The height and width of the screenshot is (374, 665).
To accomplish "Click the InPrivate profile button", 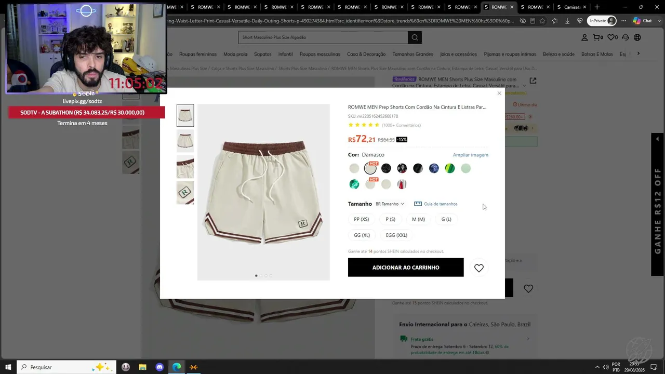I will click(602, 21).
